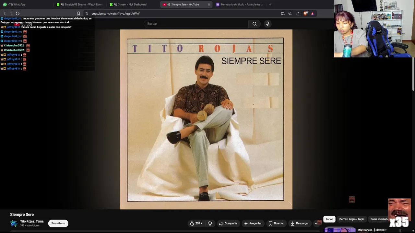Click the Mix: Dancin video title
Screen dimensions: 415x233
click(372, 230)
